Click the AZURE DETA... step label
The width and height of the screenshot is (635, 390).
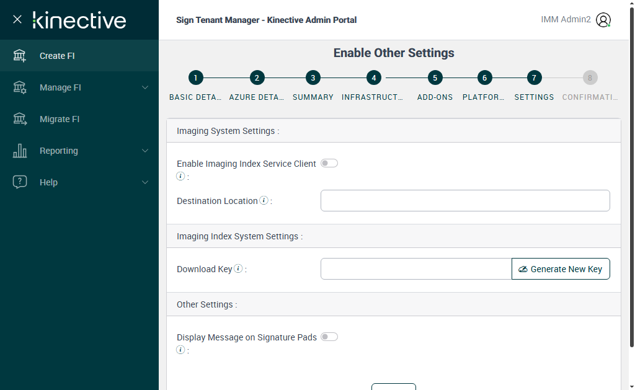pos(256,97)
